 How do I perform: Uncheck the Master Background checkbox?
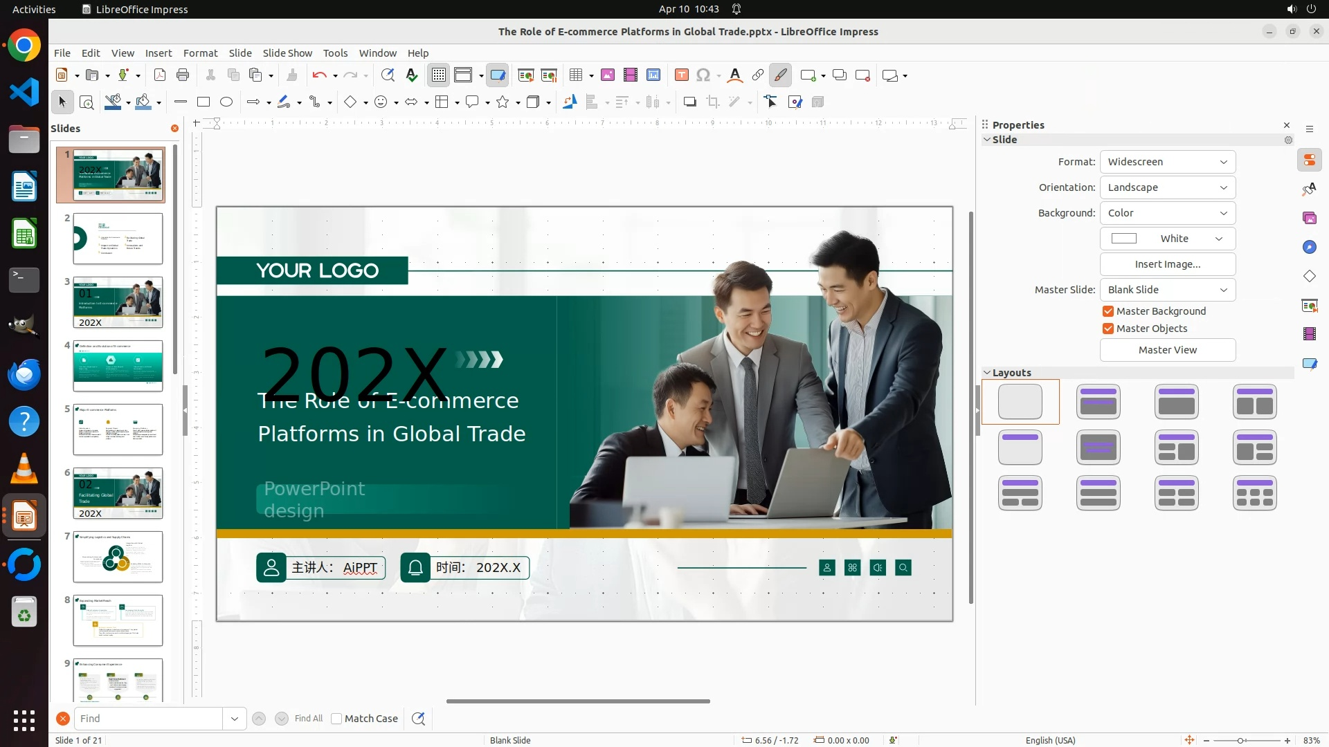(x=1108, y=311)
